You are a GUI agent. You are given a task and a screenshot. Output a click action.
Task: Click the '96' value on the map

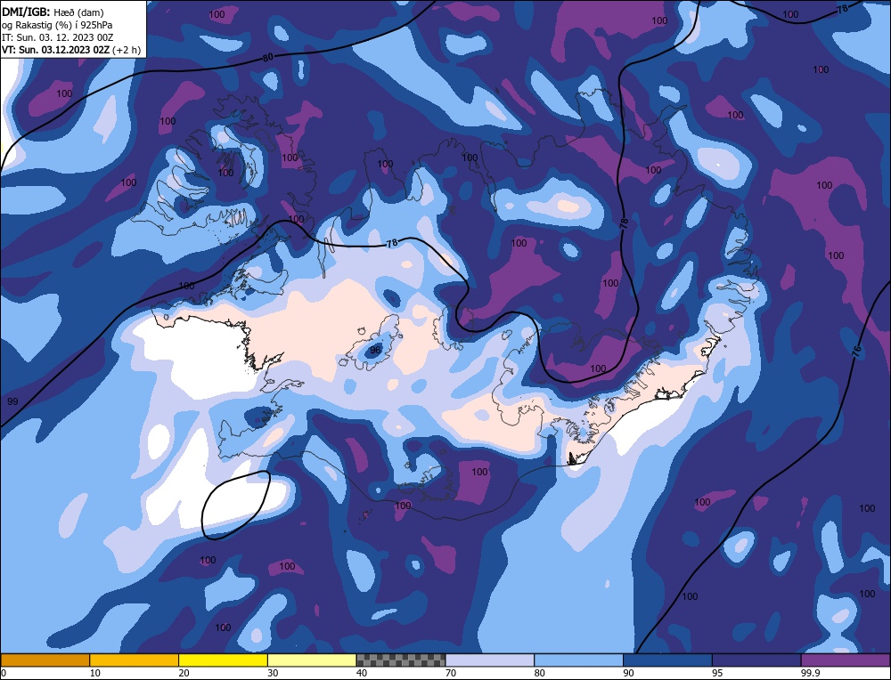coord(375,350)
